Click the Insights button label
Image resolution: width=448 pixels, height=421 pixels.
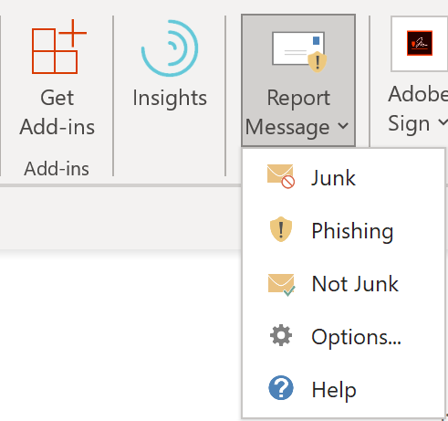[170, 99]
